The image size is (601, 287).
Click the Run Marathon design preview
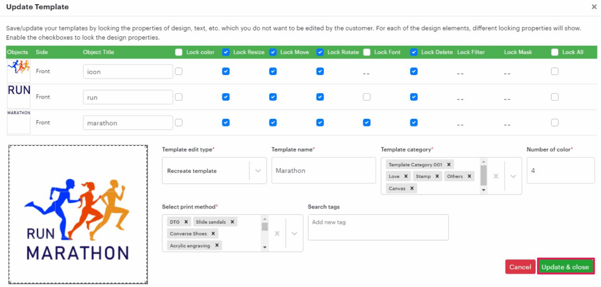coord(77,214)
